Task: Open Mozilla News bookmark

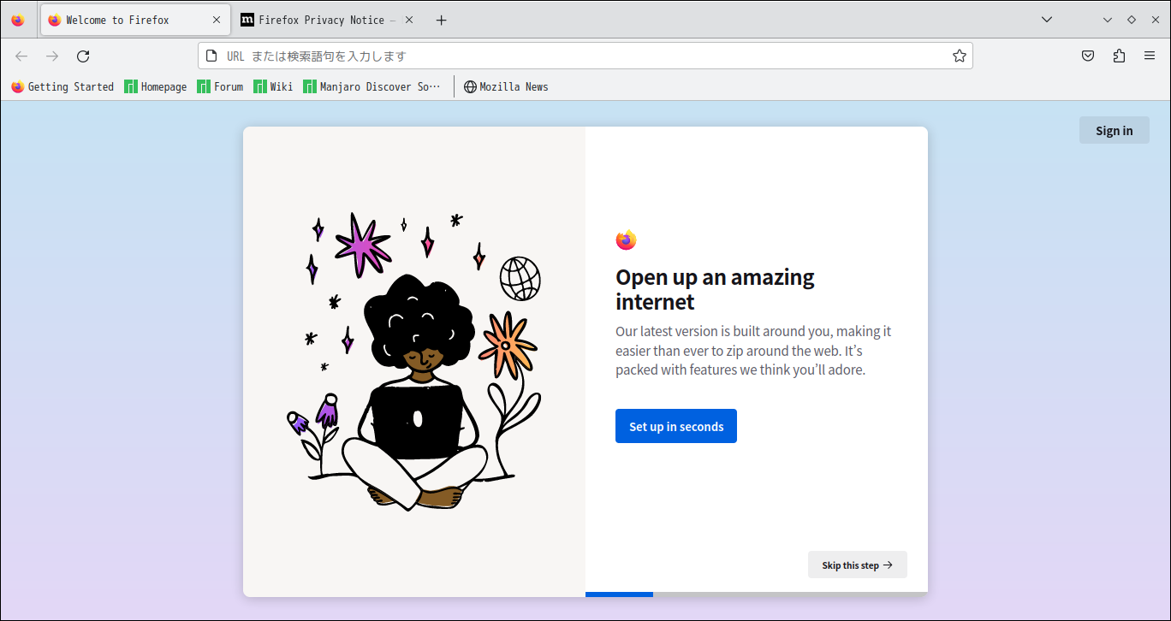Action: 506,86
